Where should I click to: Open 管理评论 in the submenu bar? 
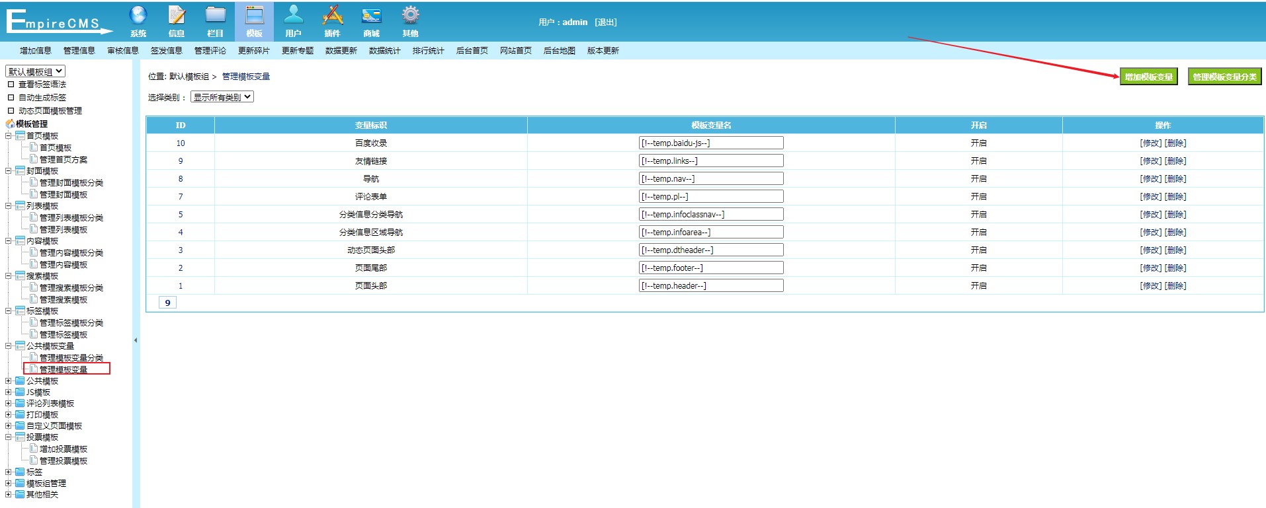(210, 51)
